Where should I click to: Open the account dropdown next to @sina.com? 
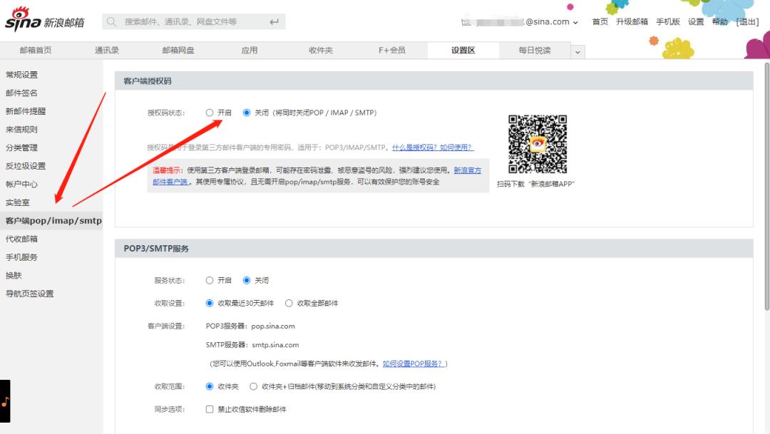coord(576,21)
